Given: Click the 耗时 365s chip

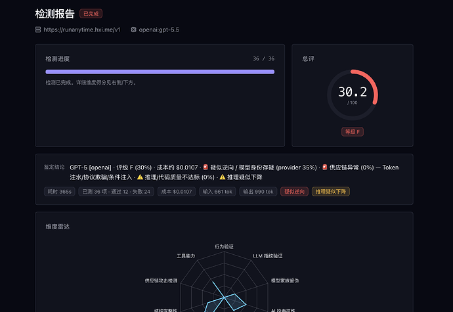Looking at the screenshot, I should pyautogui.click(x=60, y=192).
